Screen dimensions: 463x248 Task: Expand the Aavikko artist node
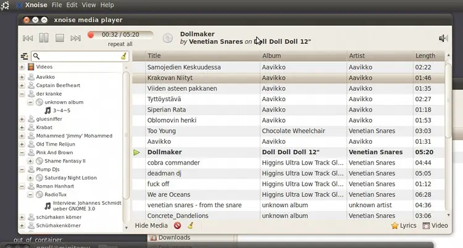pyautogui.click(x=22, y=77)
